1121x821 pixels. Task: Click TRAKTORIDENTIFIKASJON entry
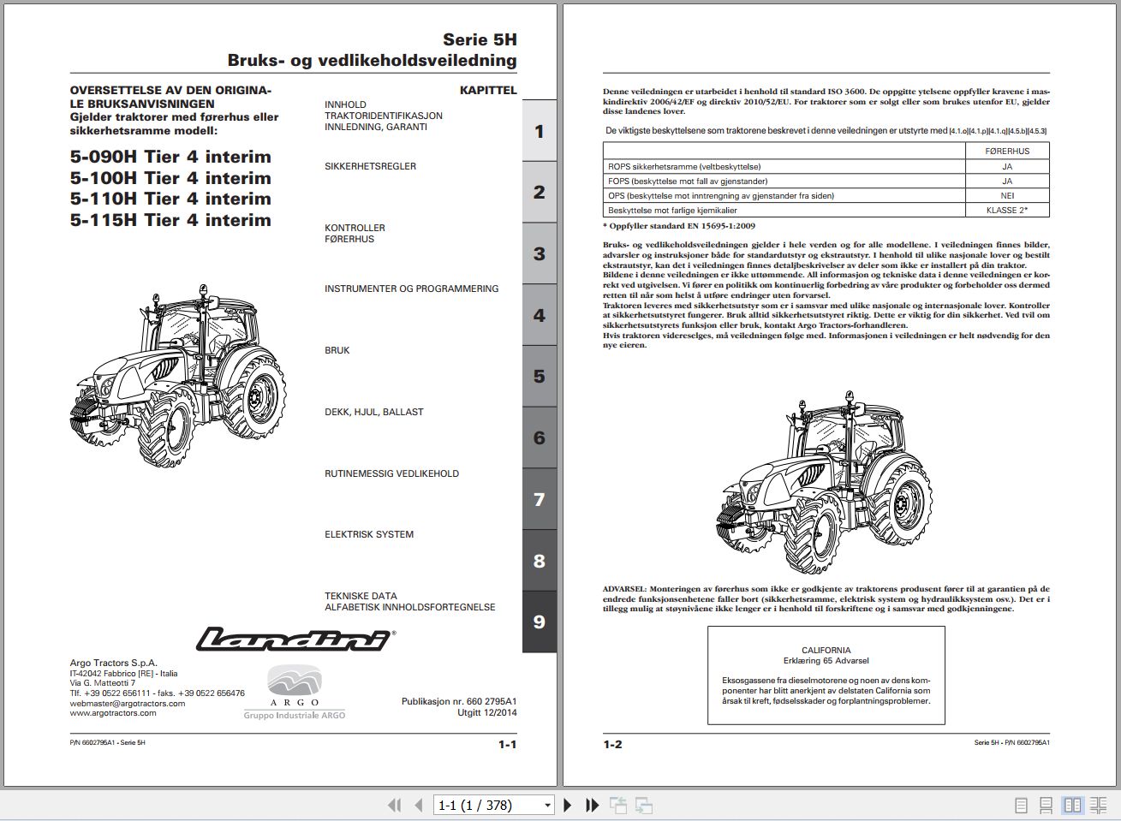tap(384, 116)
